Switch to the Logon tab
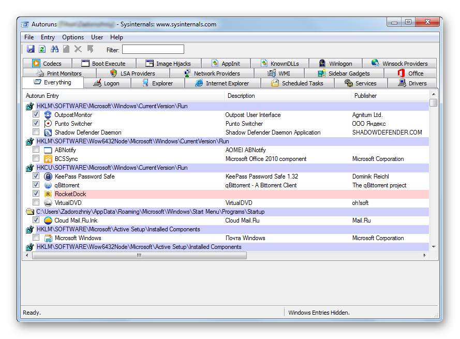460x339 pixels. pos(107,83)
